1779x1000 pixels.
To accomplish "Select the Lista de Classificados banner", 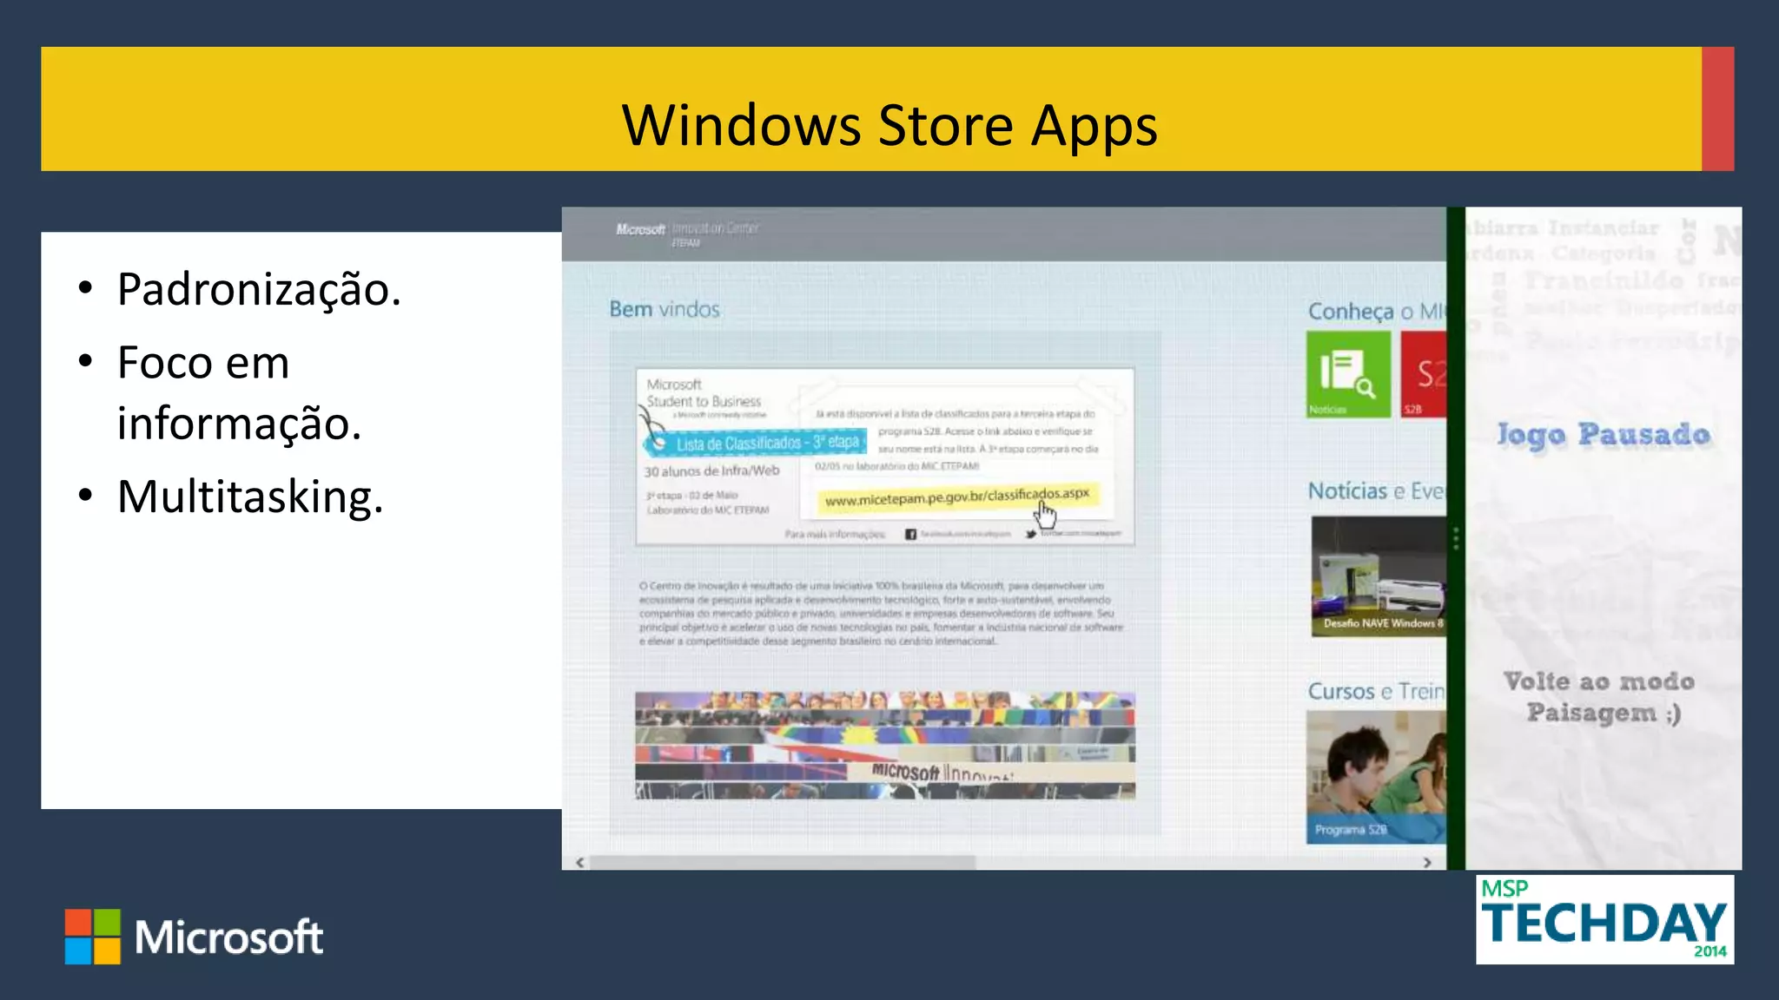I will click(x=755, y=443).
